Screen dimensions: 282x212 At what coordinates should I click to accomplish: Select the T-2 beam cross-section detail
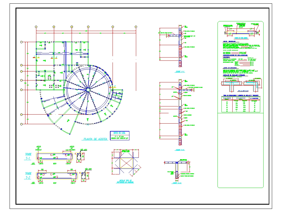[83, 176]
